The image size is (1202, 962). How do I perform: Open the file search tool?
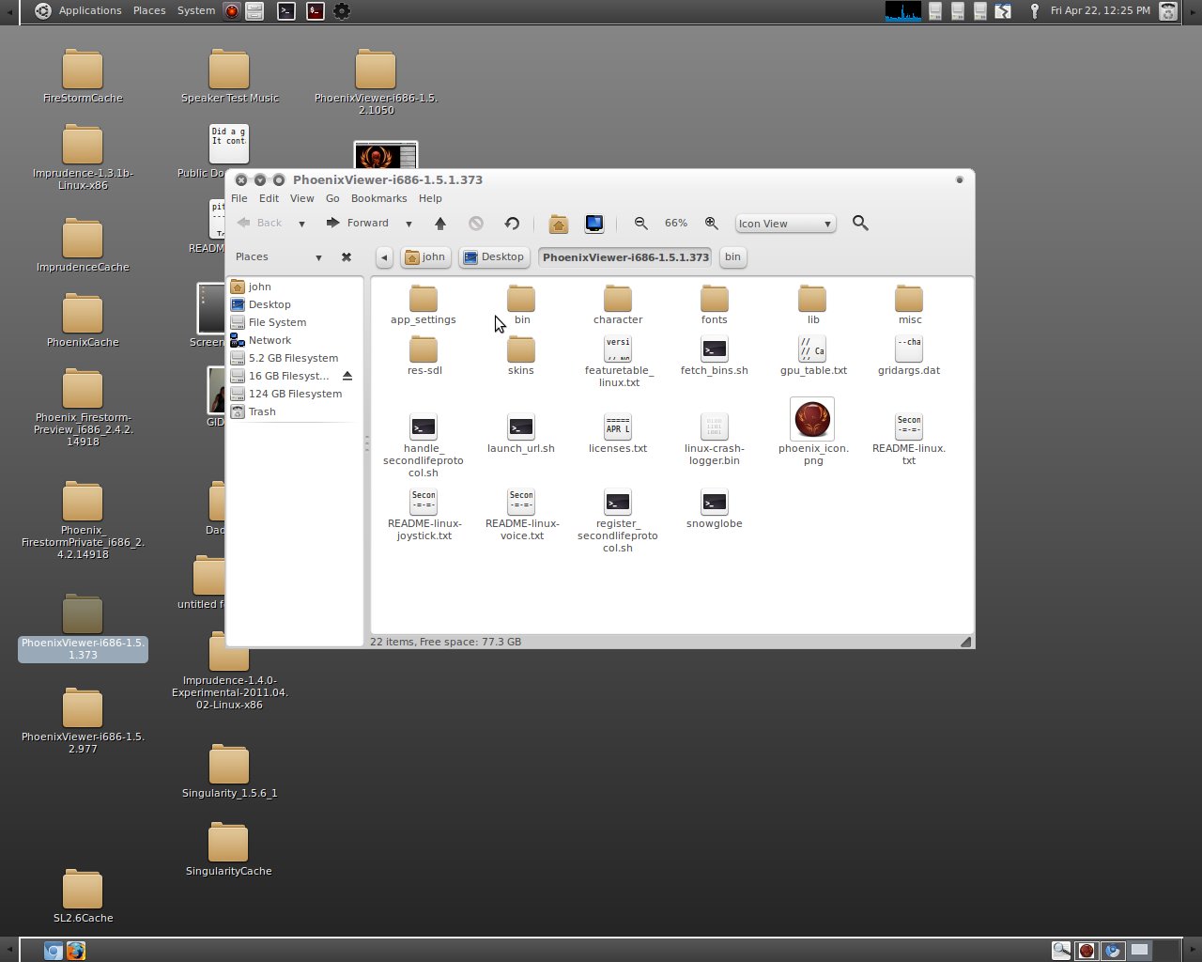tap(860, 224)
